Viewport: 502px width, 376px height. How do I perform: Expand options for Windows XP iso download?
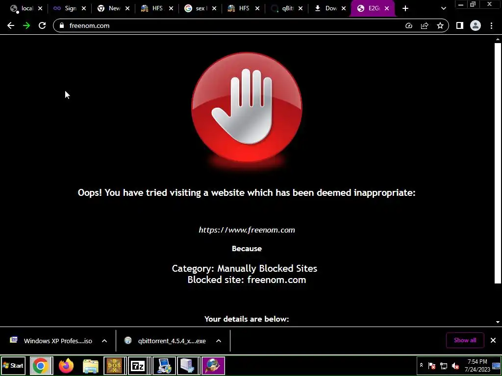click(104, 341)
